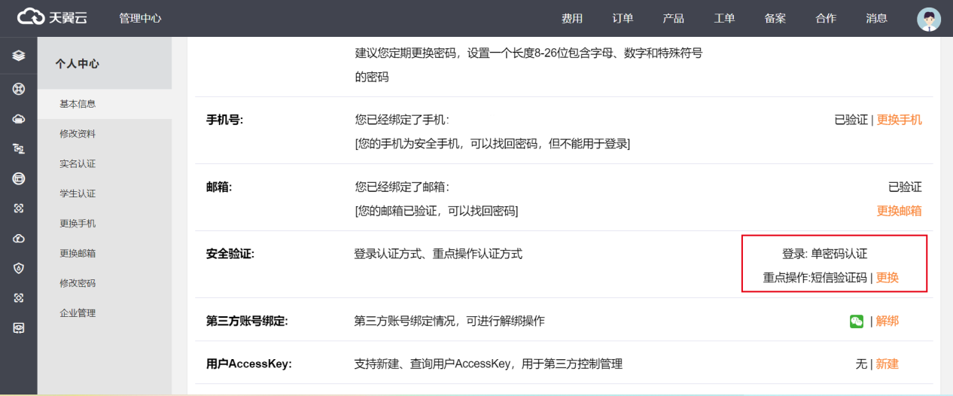Select 基本信息 in the sidebar
Viewport: 953px width, 396px height.
[105, 104]
